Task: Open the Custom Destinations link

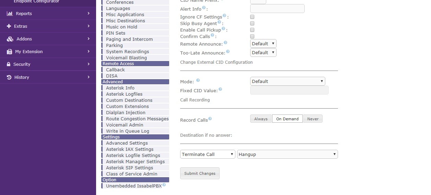Action: (x=129, y=100)
